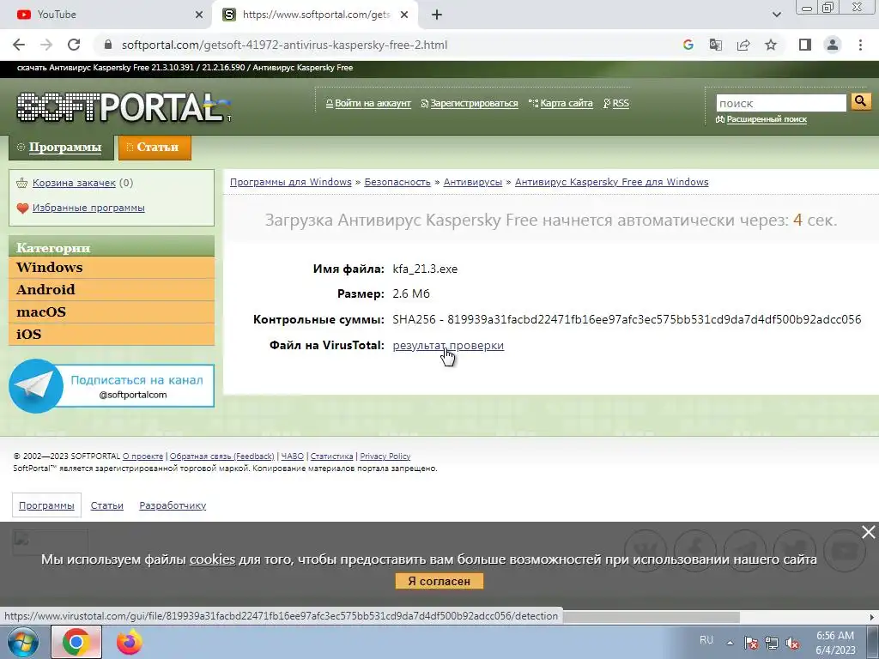Click Антивирусы breadcrumb
The image size is (879, 659).
pos(473,182)
